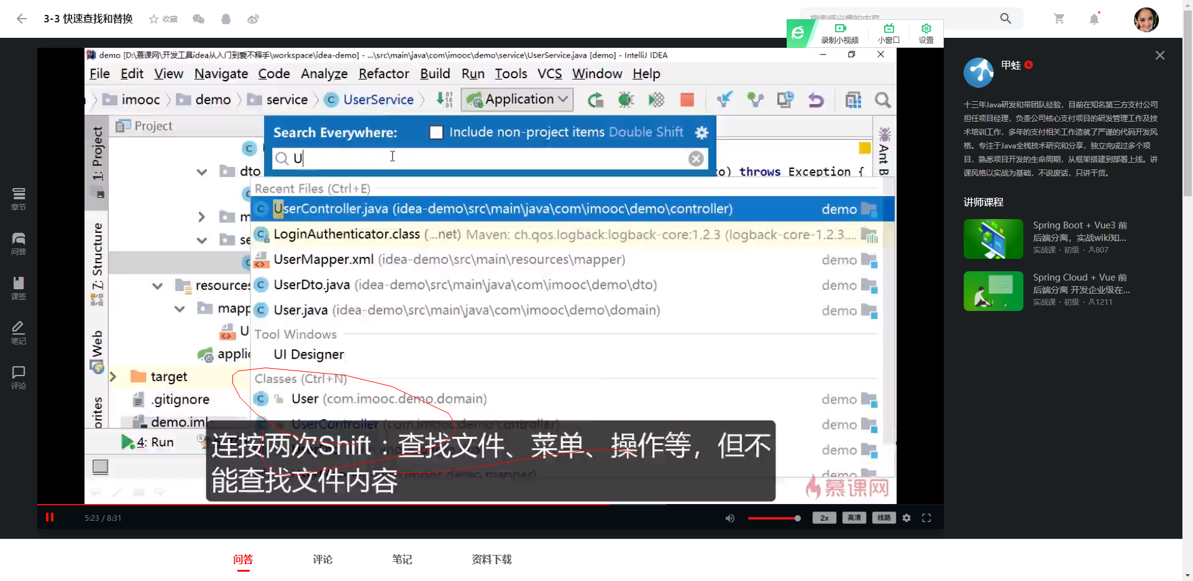1193x581 pixels.
Task: Open small window mode
Action: (889, 33)
